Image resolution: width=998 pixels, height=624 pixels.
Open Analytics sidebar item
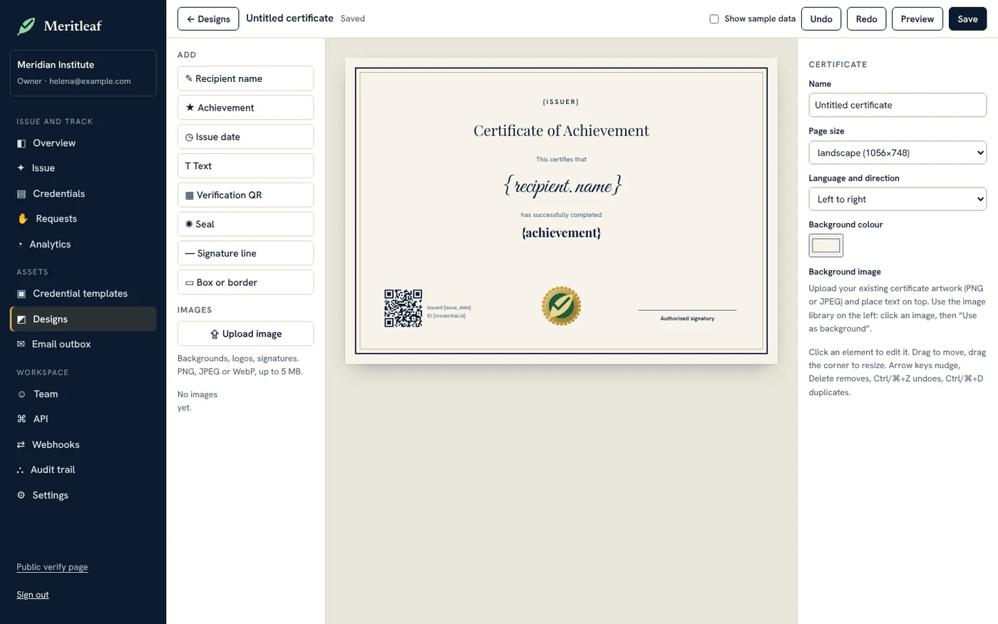pos(83,245)
